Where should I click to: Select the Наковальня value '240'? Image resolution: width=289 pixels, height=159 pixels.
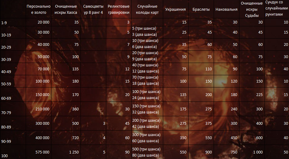coord(234,109)
